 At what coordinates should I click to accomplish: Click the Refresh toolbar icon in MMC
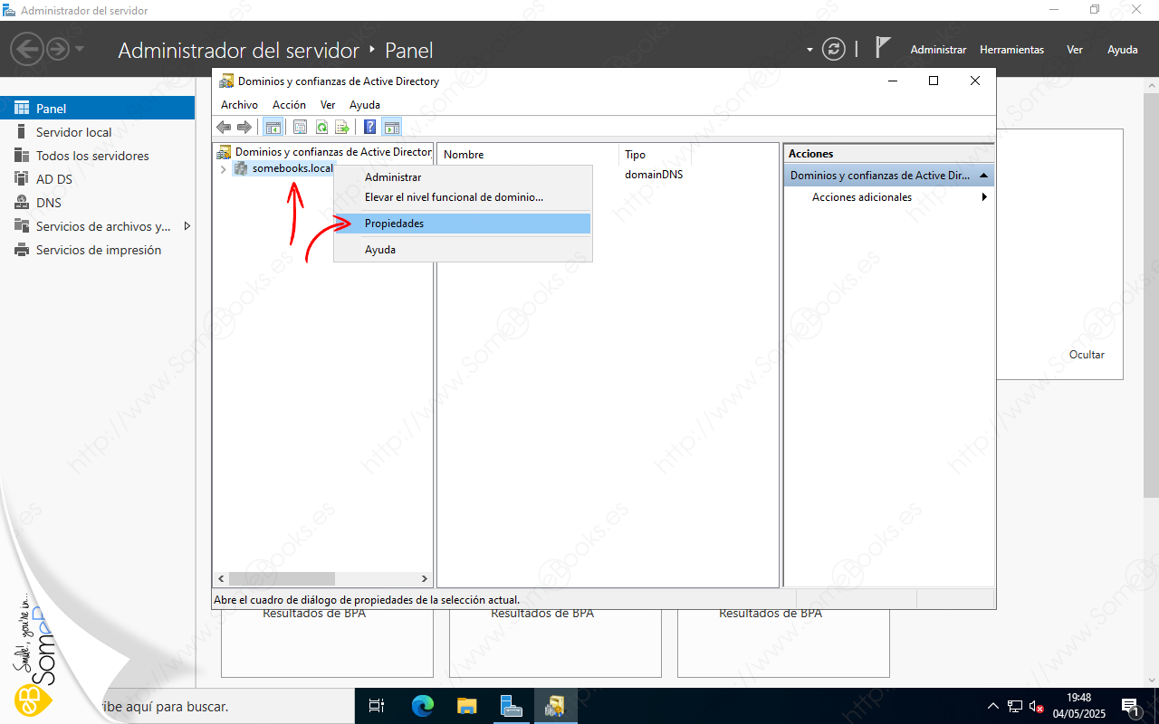point(321,128)
